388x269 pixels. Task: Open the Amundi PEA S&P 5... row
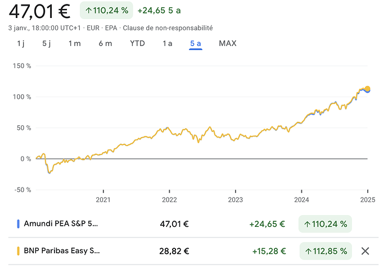[193, 224]
